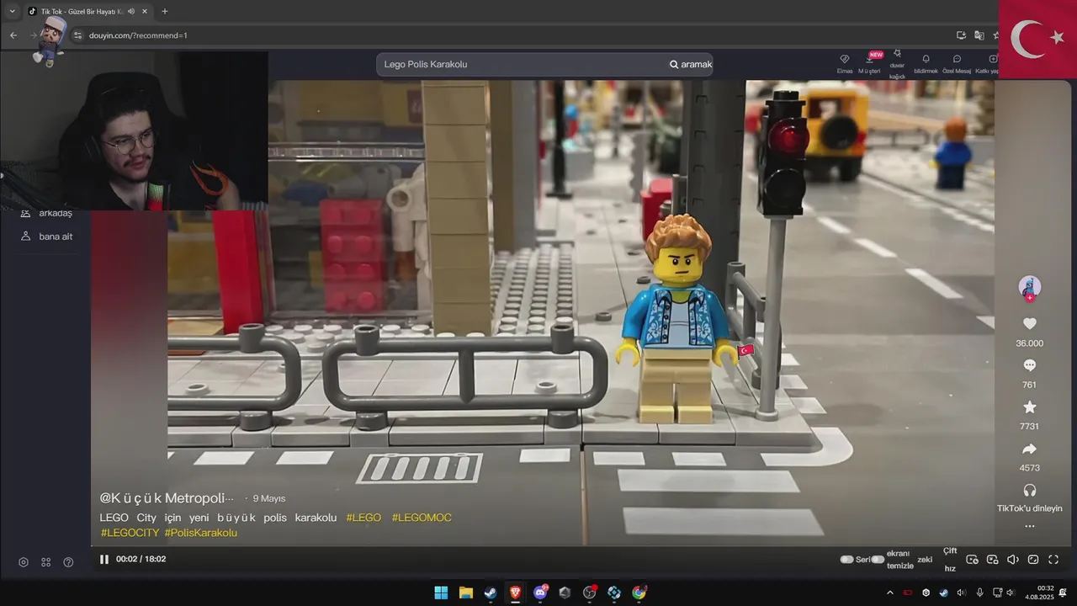Open Steam from the taskbar

click(x=490, y=593)
